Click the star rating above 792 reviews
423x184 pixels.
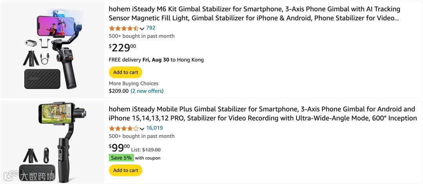123,28
